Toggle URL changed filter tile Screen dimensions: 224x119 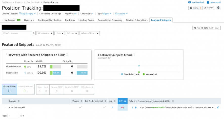click(87, 89)
